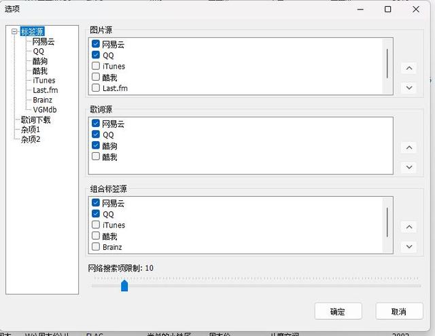This screenshot has height=336, width=435.
Task: Click up arrow beside 组合标签源 list
Action: coord(409,227)
